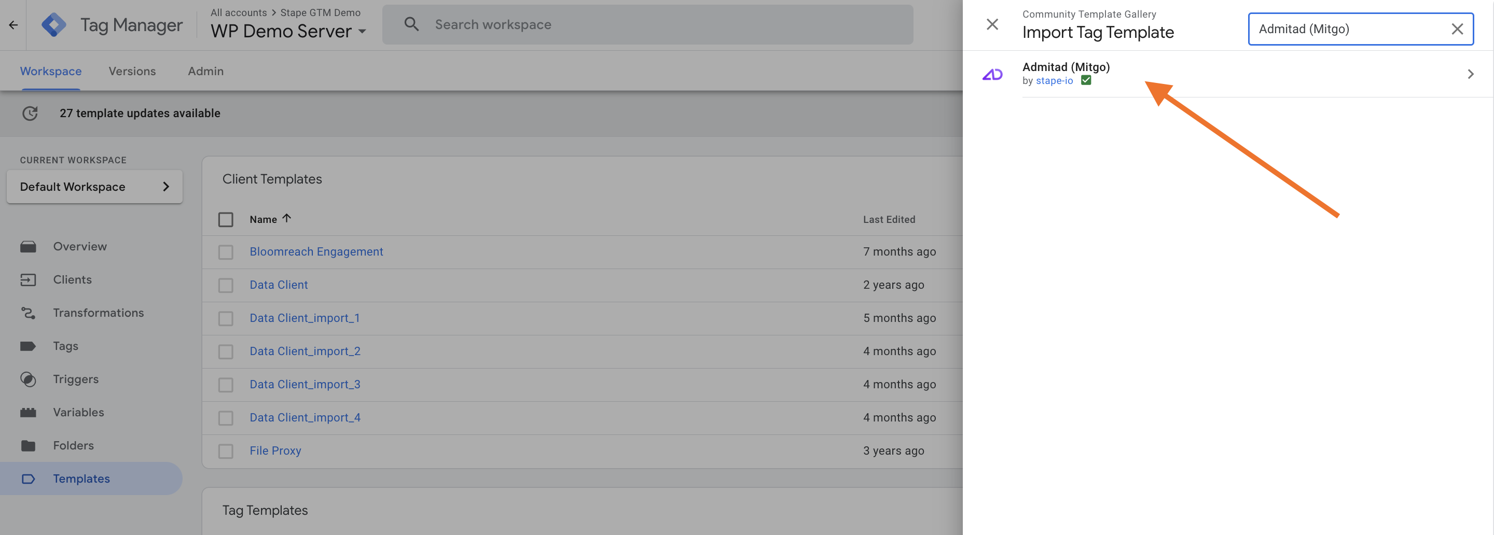Select the Admitad (Mitgo) template title
The height and width of the screenshot is (535, 1494).
[x=1066, y=67]
